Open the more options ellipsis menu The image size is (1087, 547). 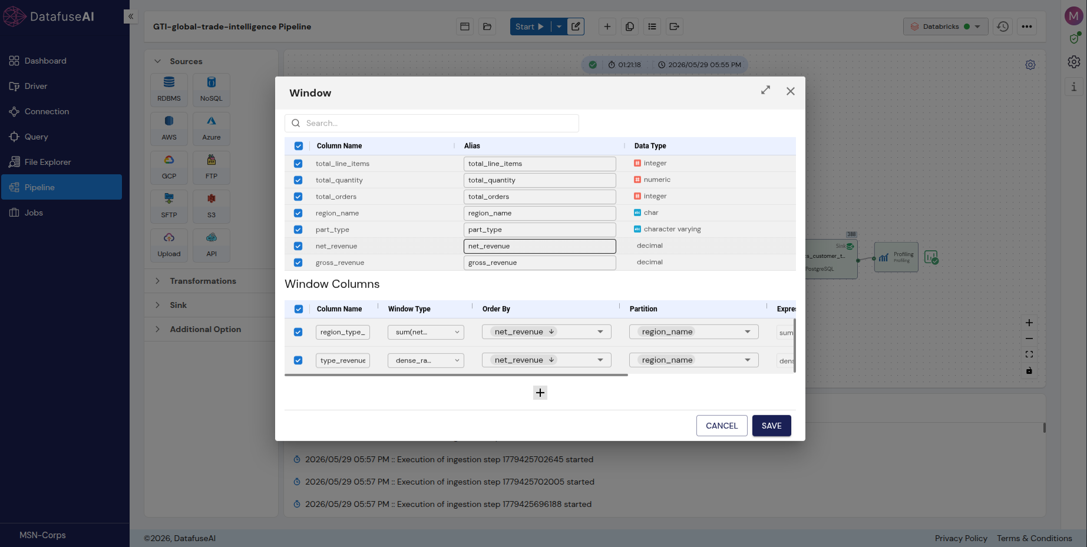(1027, 26)
